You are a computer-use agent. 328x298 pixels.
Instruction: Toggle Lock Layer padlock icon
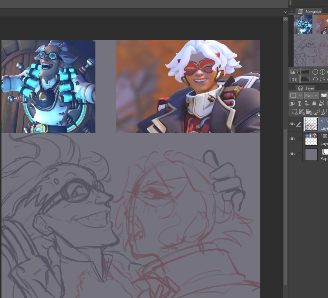314,103
